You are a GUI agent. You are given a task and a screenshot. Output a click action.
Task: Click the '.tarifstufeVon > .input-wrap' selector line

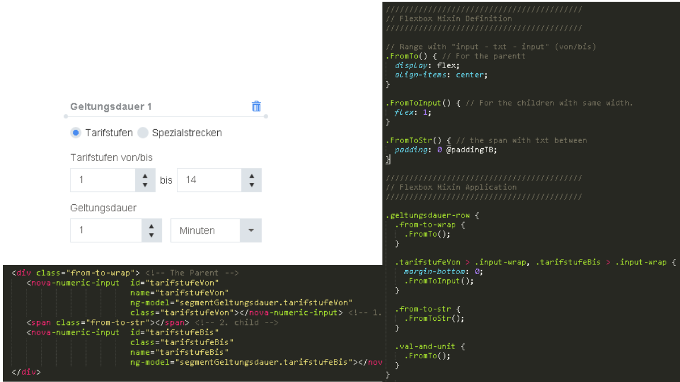(x=535, y=262)
